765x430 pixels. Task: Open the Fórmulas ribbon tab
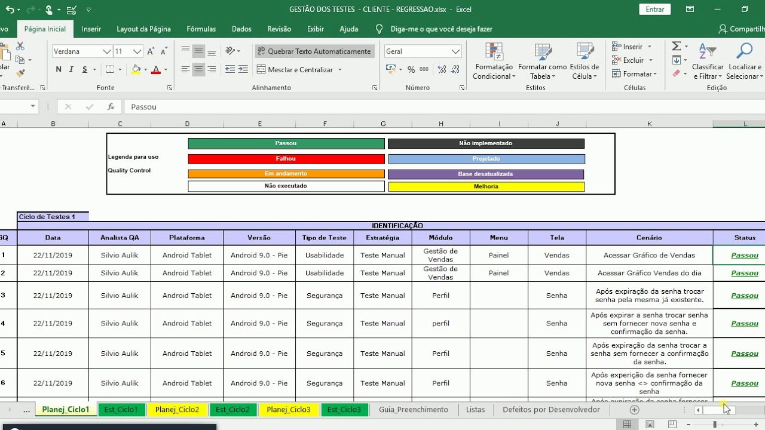pyautogui.click(x=201, y=29)
